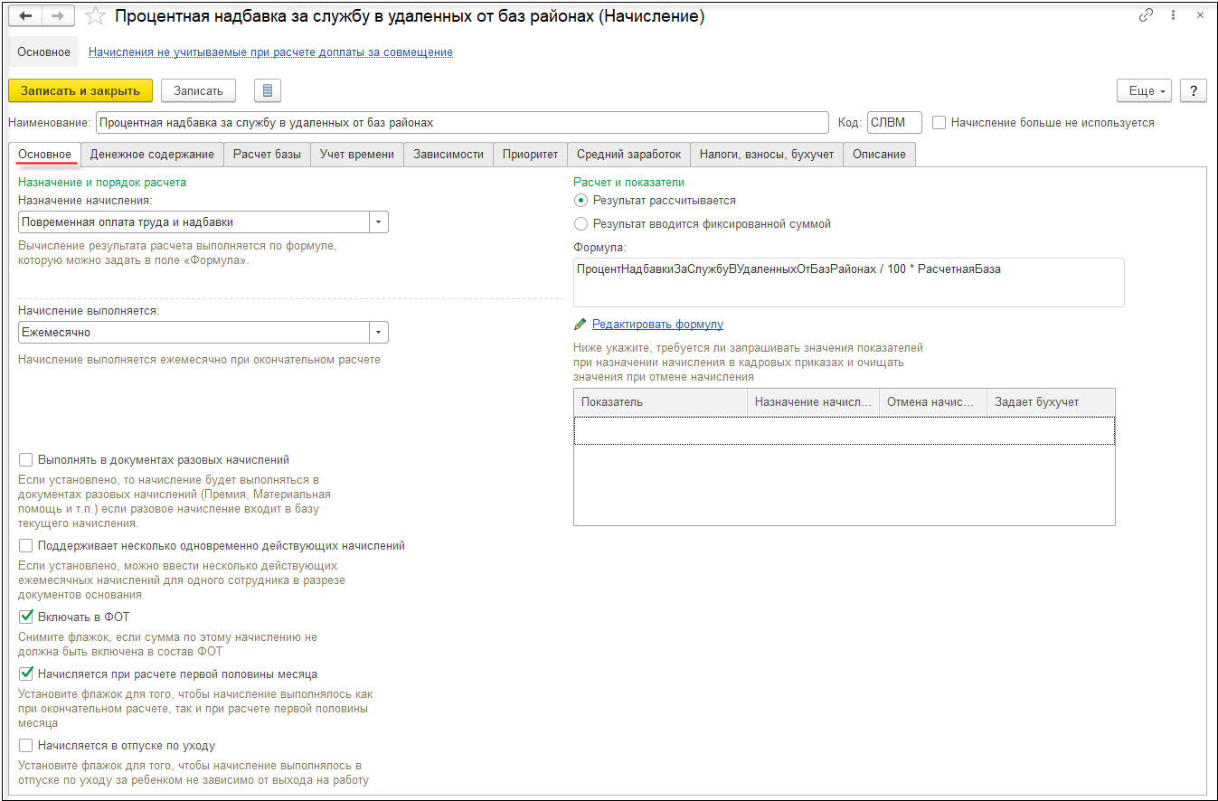Image resolution: width=1218 pixels, height=801 pixels.
Task: Open the Еще dropdown menu
Action: click(1146, 90)
